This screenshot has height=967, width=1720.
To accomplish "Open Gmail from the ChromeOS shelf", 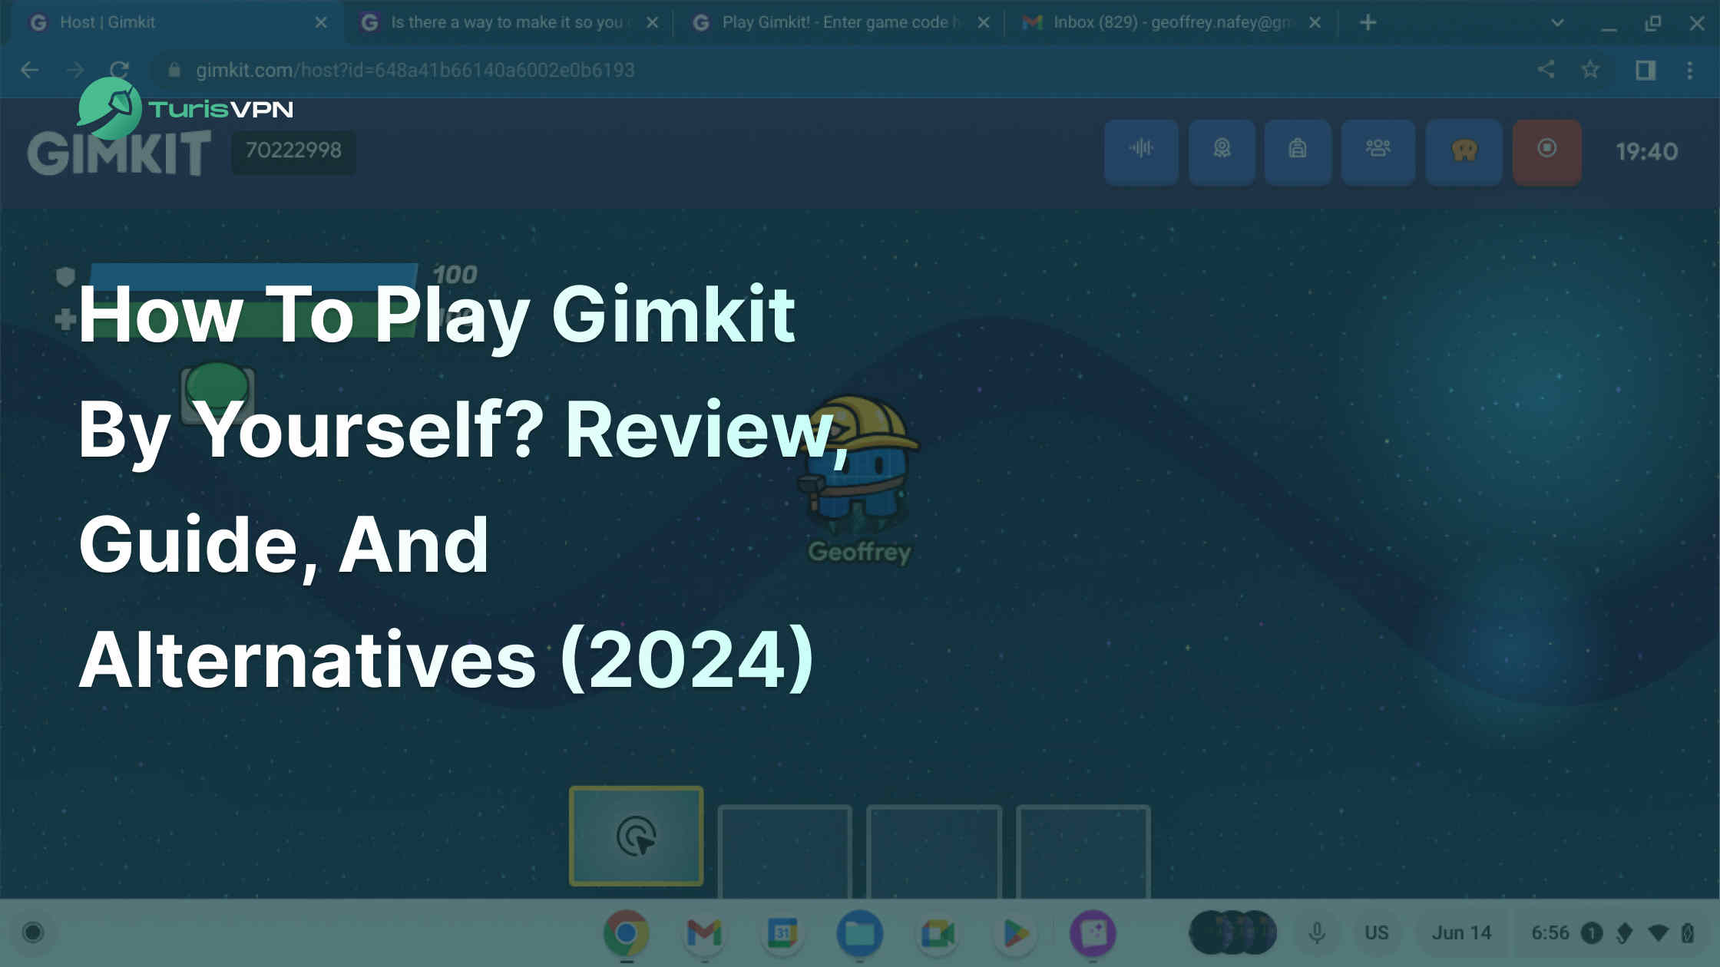I will point(703,932).
